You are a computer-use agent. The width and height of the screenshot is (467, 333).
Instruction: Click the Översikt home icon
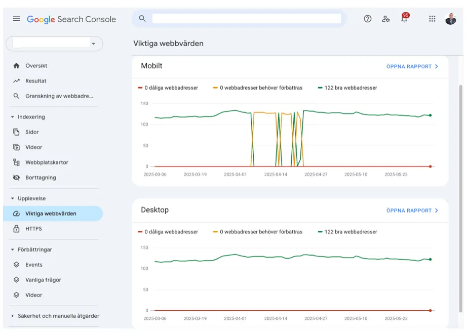(x=16, y=66)
